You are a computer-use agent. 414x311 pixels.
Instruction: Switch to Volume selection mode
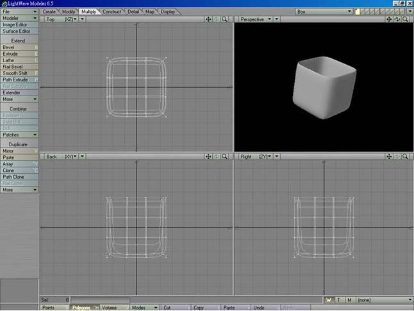pos(115,308)
